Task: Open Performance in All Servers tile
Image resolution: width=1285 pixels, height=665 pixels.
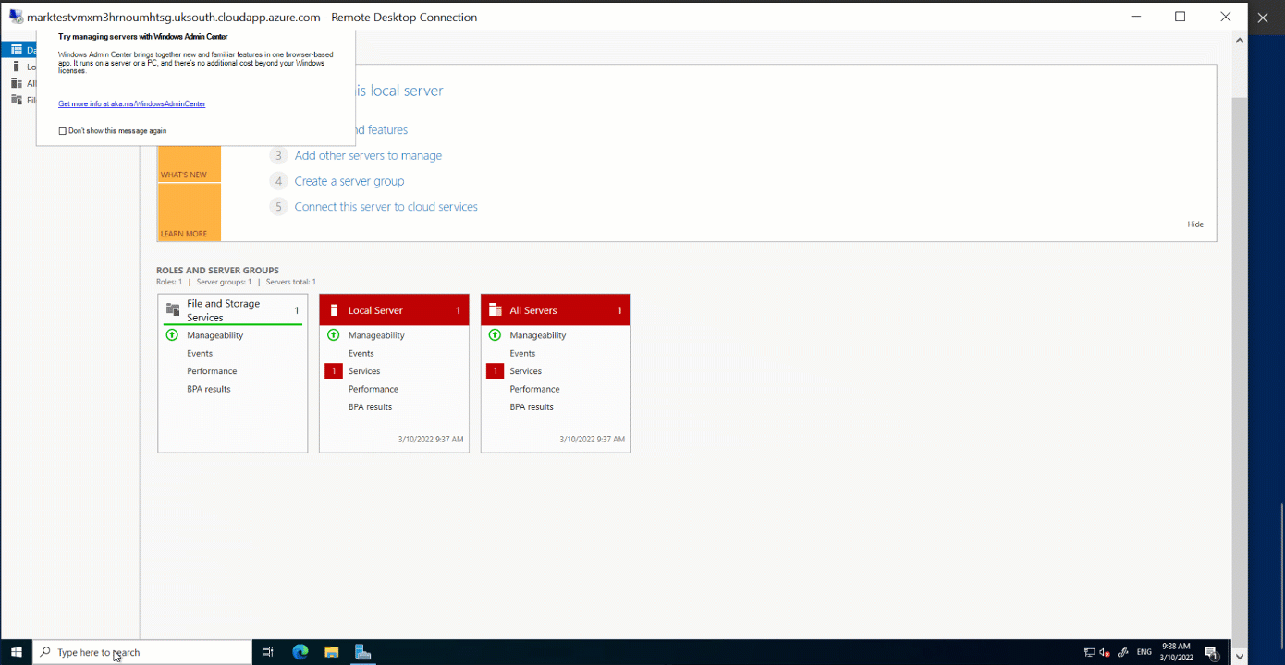Action: (534, 389)
